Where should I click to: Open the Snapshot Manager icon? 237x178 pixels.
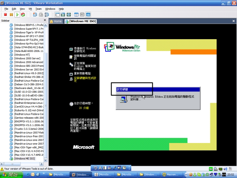47,15
